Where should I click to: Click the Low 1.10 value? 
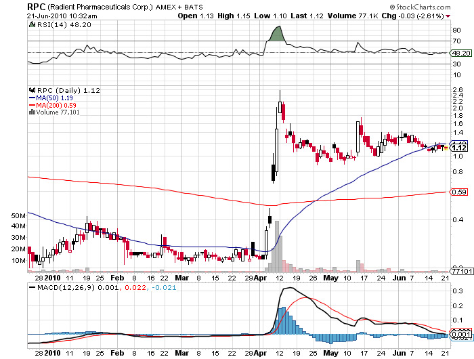271,16
